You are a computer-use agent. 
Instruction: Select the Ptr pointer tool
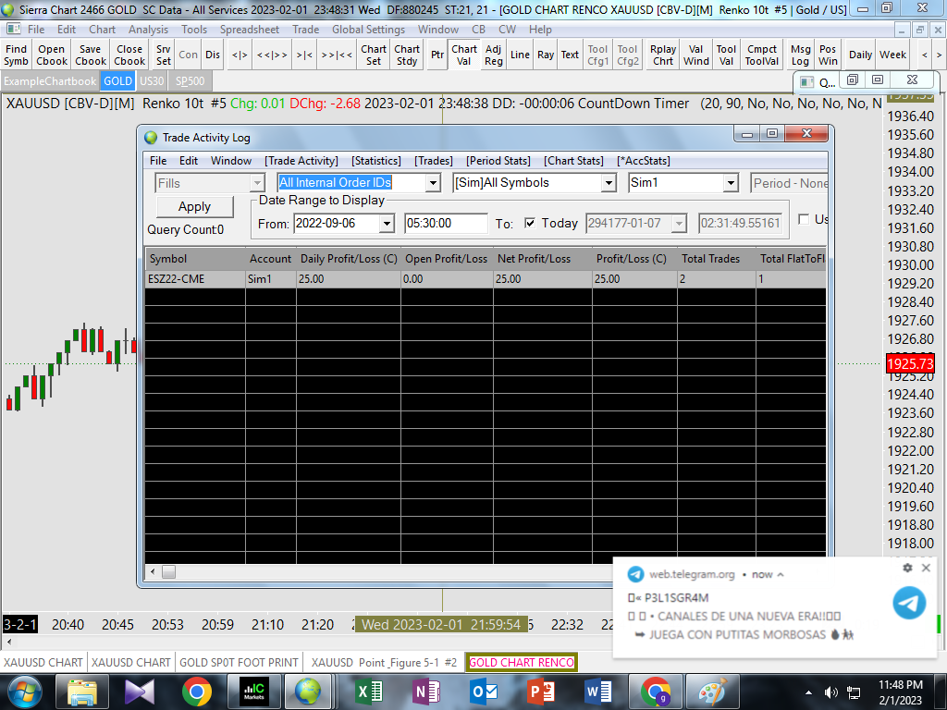coord(437,55)
